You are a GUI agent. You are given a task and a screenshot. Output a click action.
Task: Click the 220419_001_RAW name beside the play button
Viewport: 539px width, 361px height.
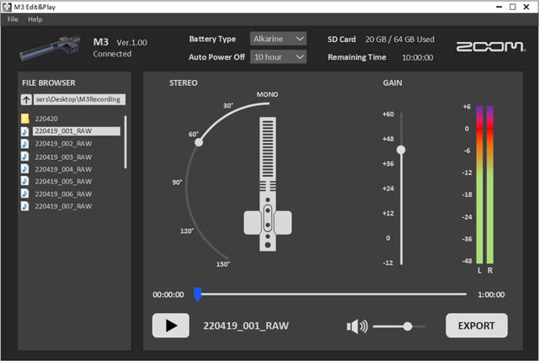pos(246,326)
